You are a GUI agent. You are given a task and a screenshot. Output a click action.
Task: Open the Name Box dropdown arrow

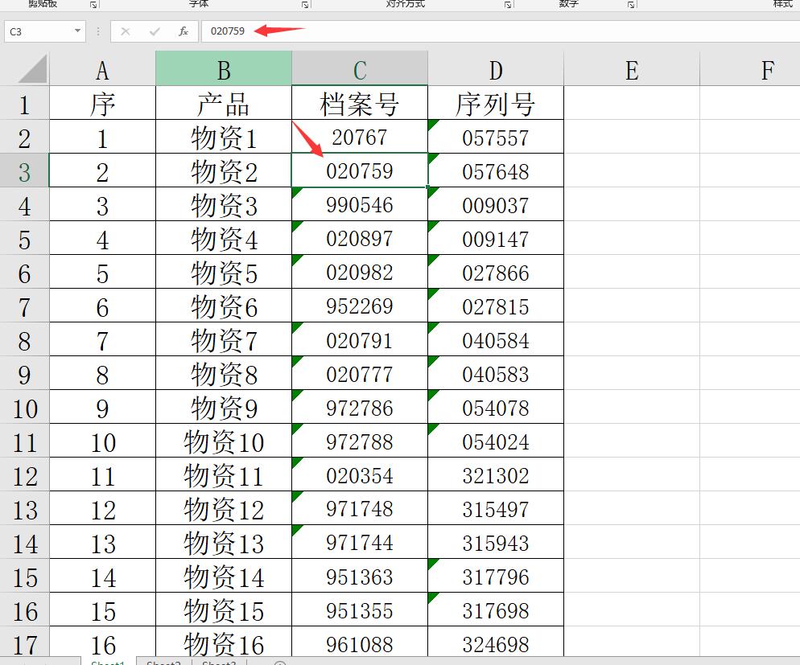[x=76, y=31]
